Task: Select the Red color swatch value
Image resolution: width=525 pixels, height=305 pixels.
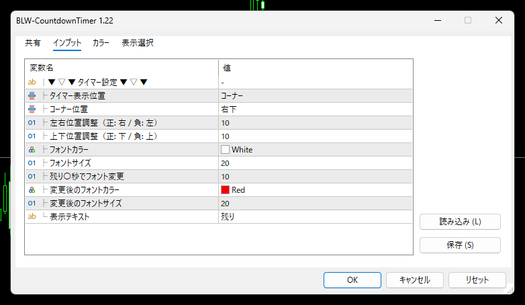Action: [x=226, y=189]
